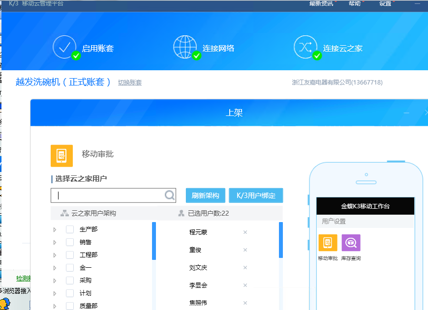Expand the 工程部 tree node
Image resolution: width=428 pixels, height=310 pixels.
click(x=55, y=255)
